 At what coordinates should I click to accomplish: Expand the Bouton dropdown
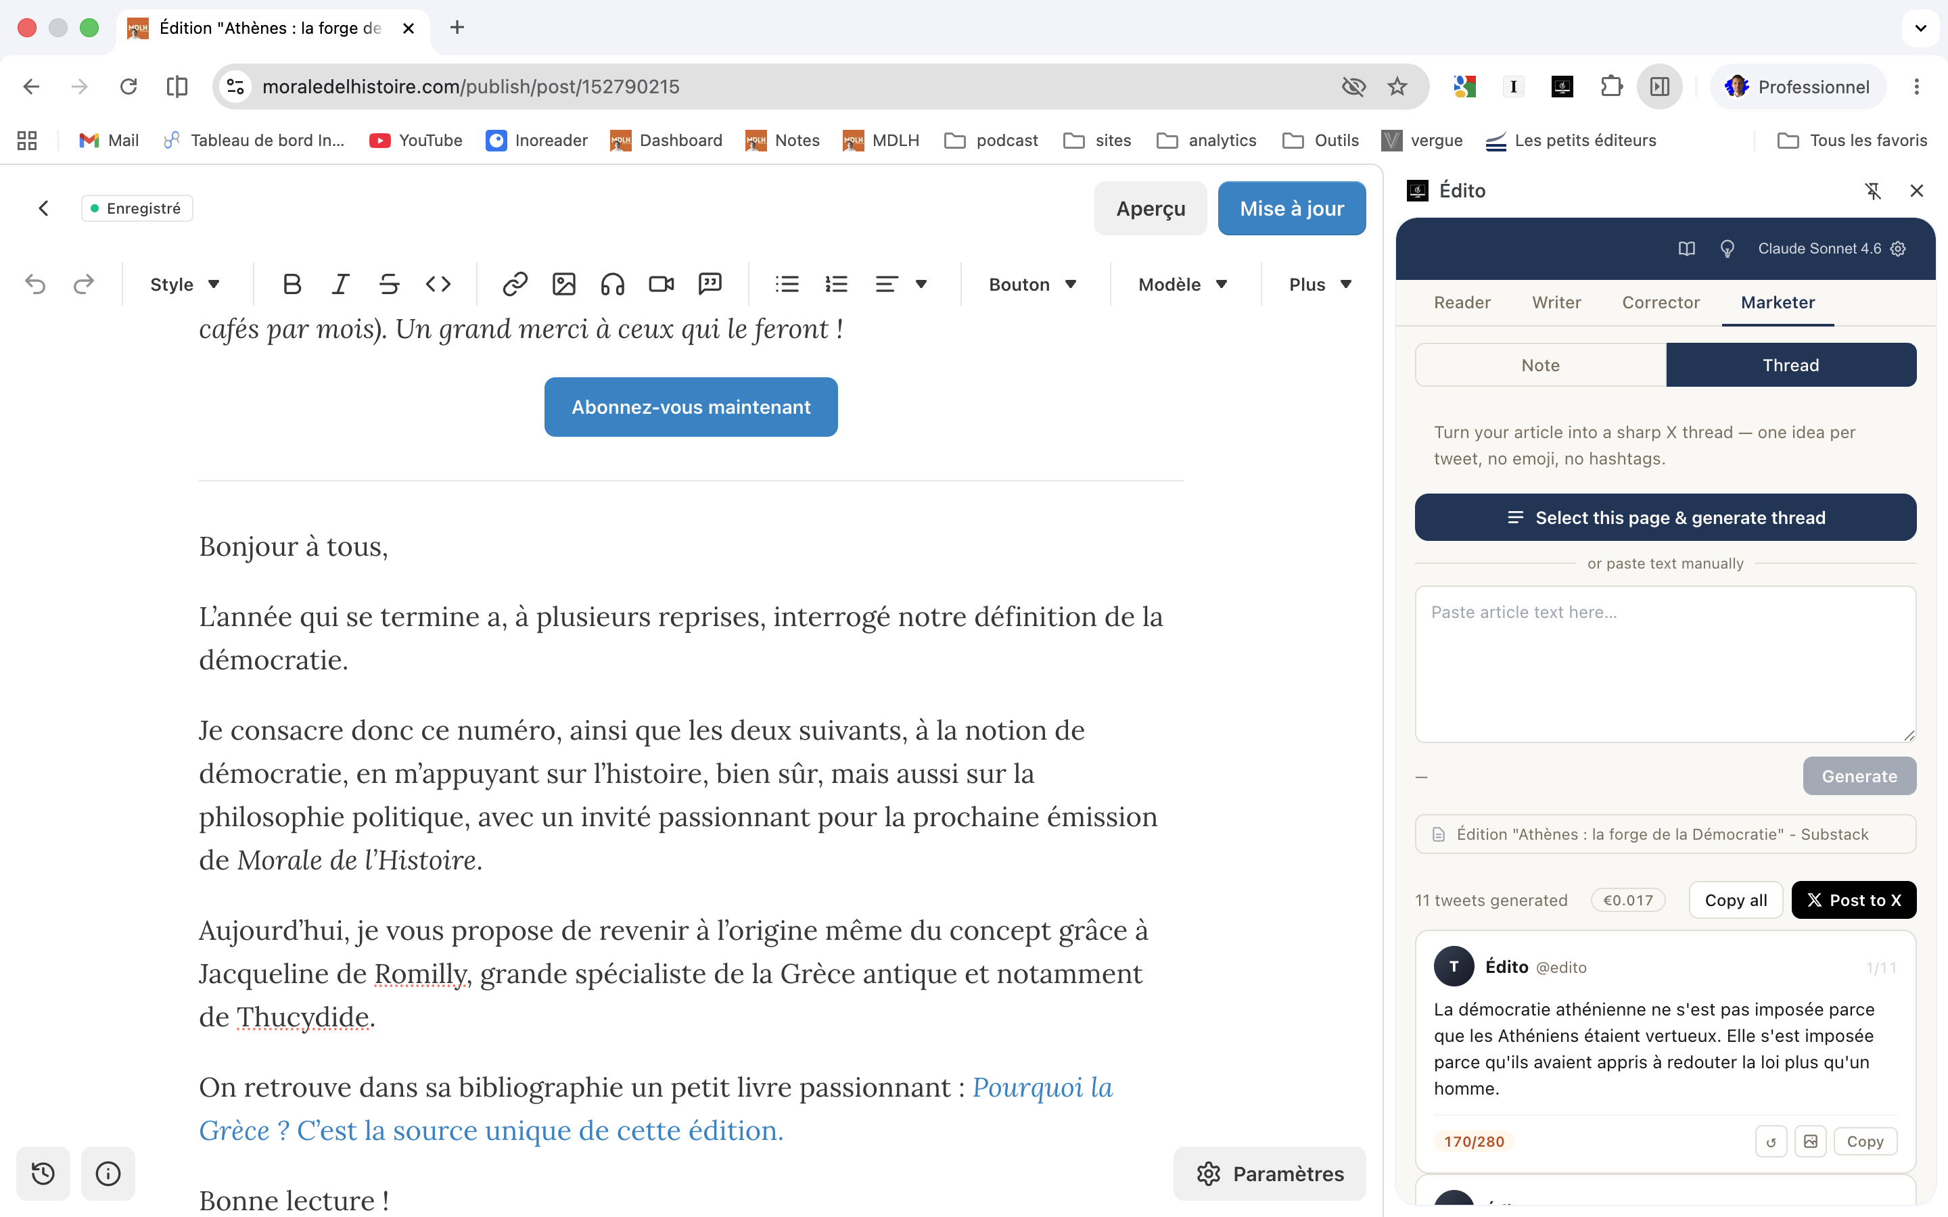pyautogui.click(x=1033, y=284)
